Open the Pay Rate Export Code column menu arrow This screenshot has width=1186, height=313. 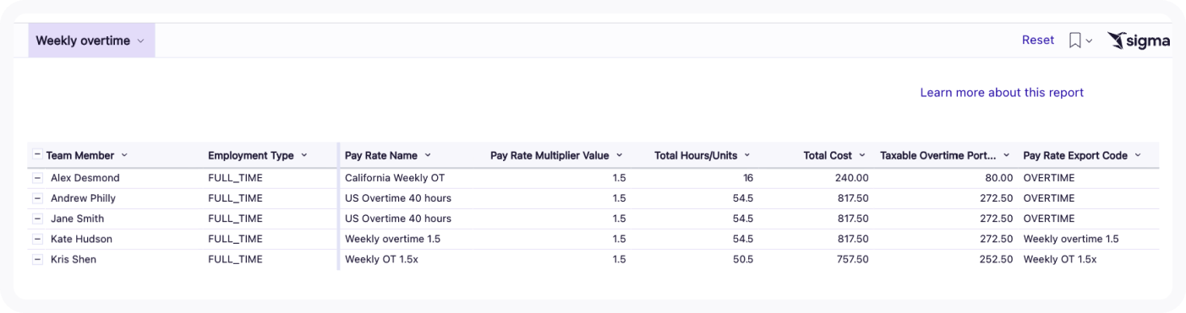point(1138,155)
